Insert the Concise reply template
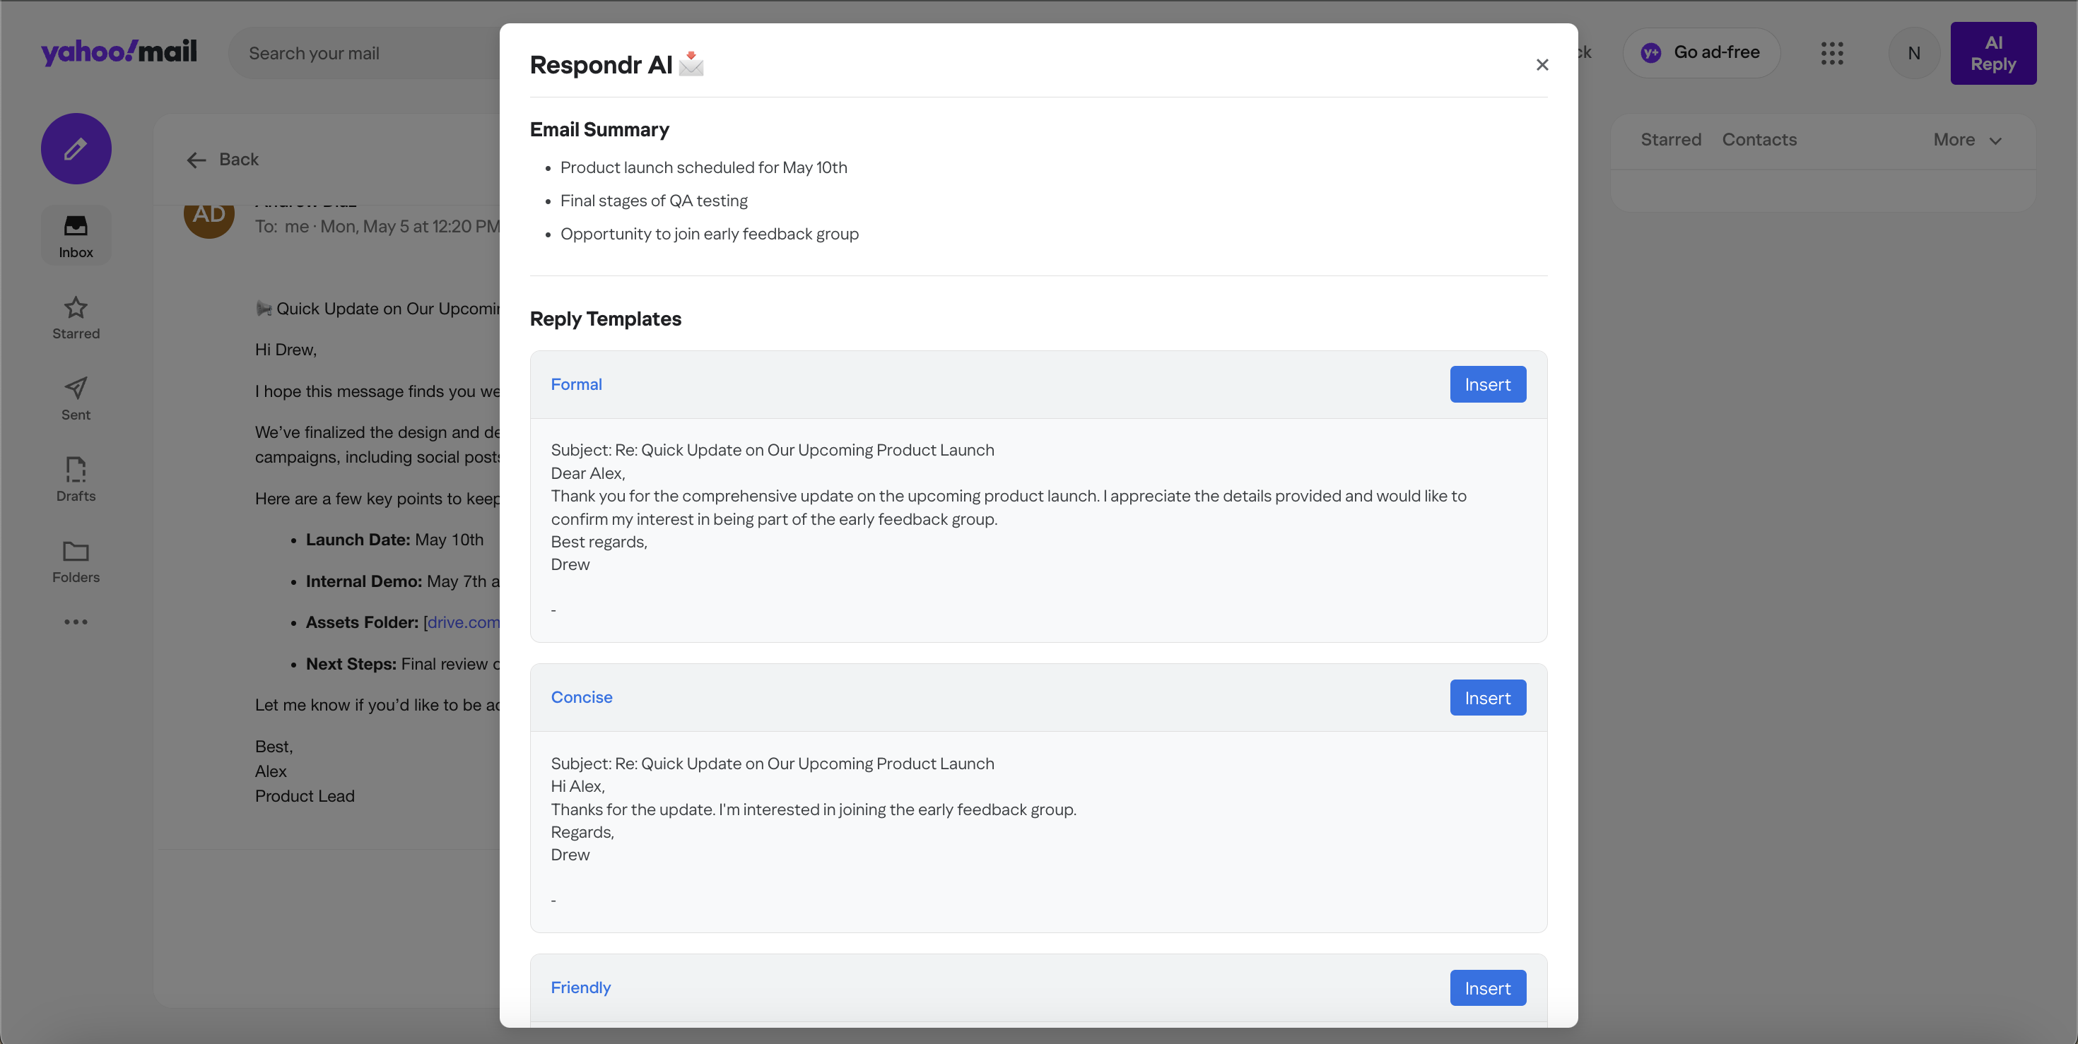The image size is (2078, 1044). (1486, 698)
